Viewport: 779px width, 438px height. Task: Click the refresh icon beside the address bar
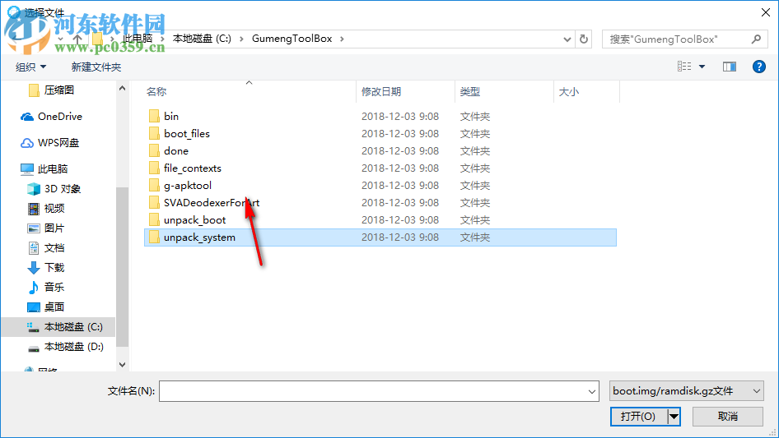[x=584, y=39]
